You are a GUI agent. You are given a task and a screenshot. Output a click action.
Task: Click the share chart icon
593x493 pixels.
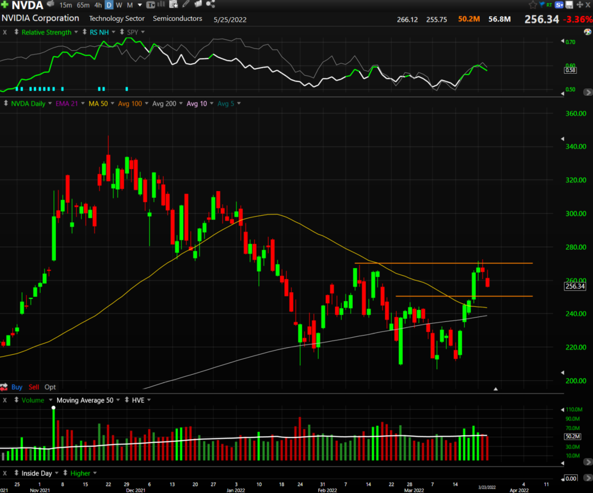pyautogui.click(x=210, y=4)
